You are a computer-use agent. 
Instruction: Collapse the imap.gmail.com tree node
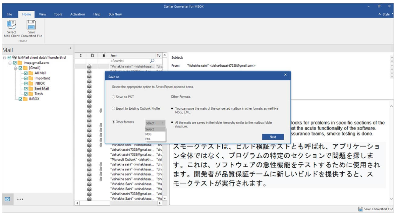10,63
